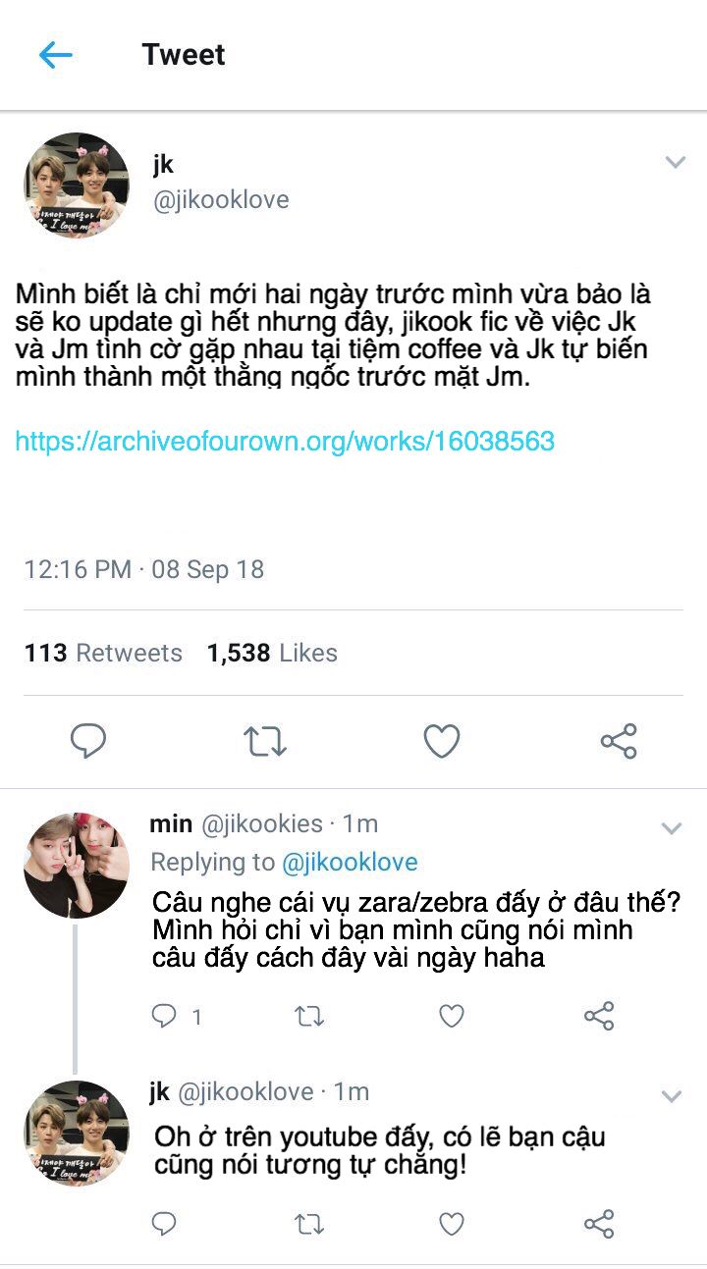The image size is (707, 1269).
Task: Like the main tweet by jk
Action: [x=442, y=741]
